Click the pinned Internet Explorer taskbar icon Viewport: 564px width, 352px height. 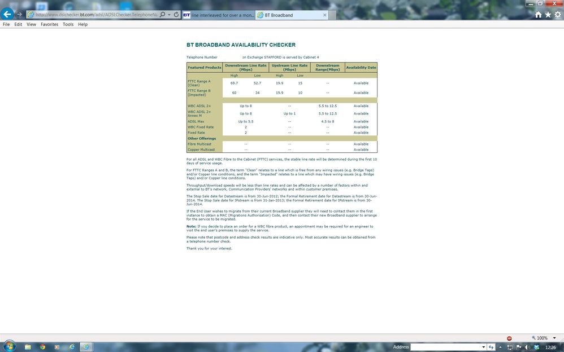pos(72,347)
